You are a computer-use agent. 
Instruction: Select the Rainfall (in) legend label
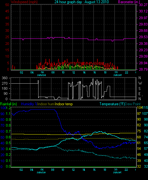click(9, 104)
